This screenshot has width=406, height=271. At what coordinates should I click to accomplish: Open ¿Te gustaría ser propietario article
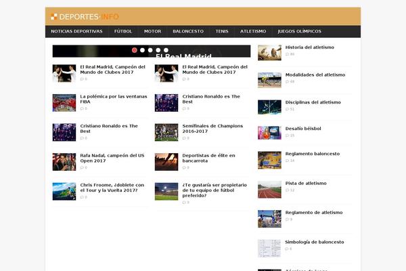coord(215,190)
